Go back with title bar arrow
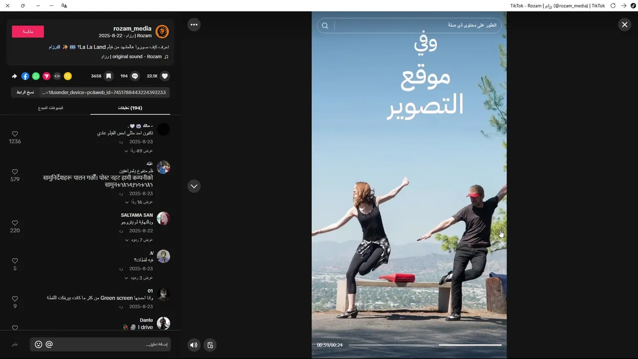This screenshot has height=359, width=638. coord(624,5)
